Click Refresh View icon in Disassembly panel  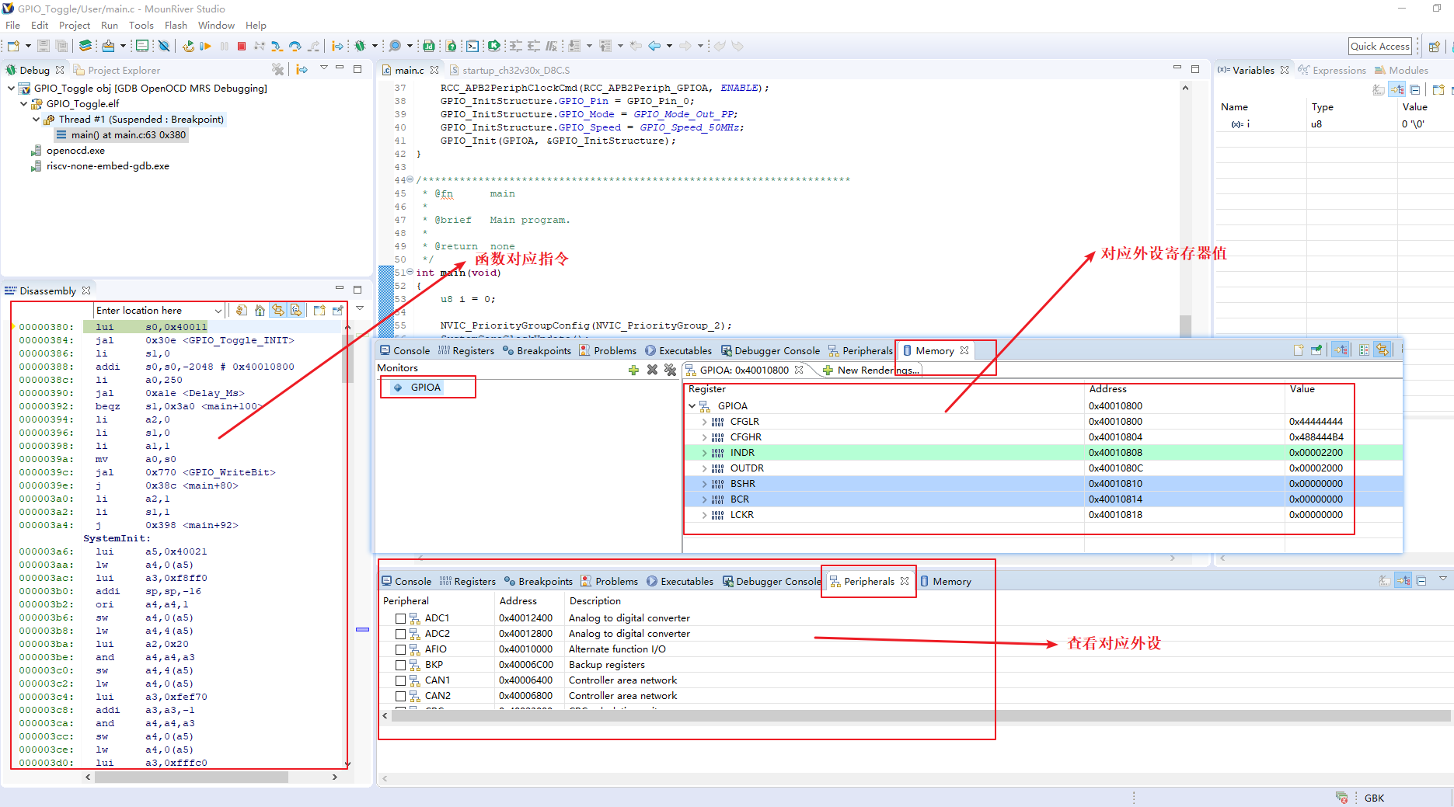pos(242,310)
